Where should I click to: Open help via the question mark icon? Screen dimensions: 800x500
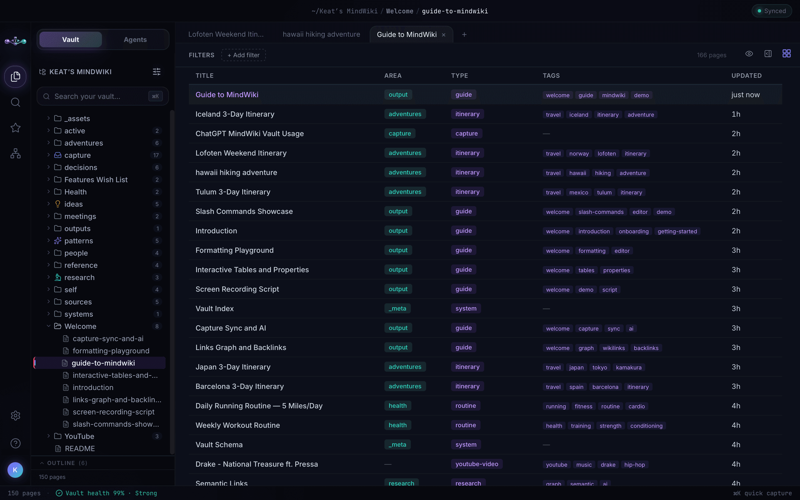tap(15, 443)
